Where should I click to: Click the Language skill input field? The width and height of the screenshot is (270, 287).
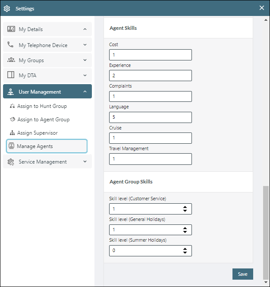click(x=150, y=117)
